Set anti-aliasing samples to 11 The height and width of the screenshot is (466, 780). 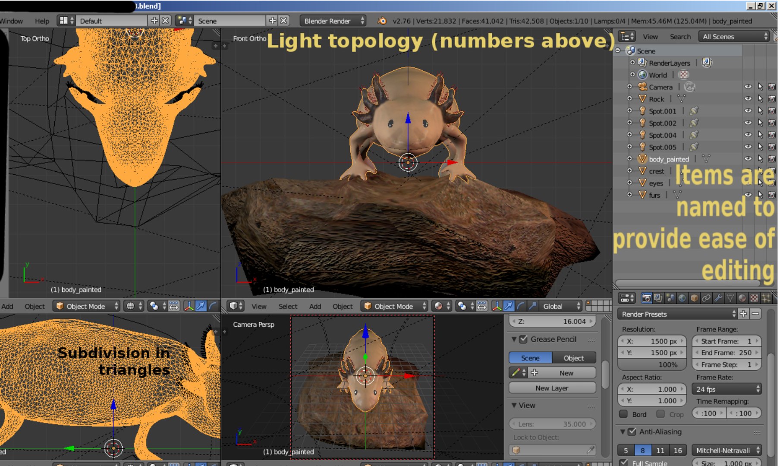click(660, 450)
